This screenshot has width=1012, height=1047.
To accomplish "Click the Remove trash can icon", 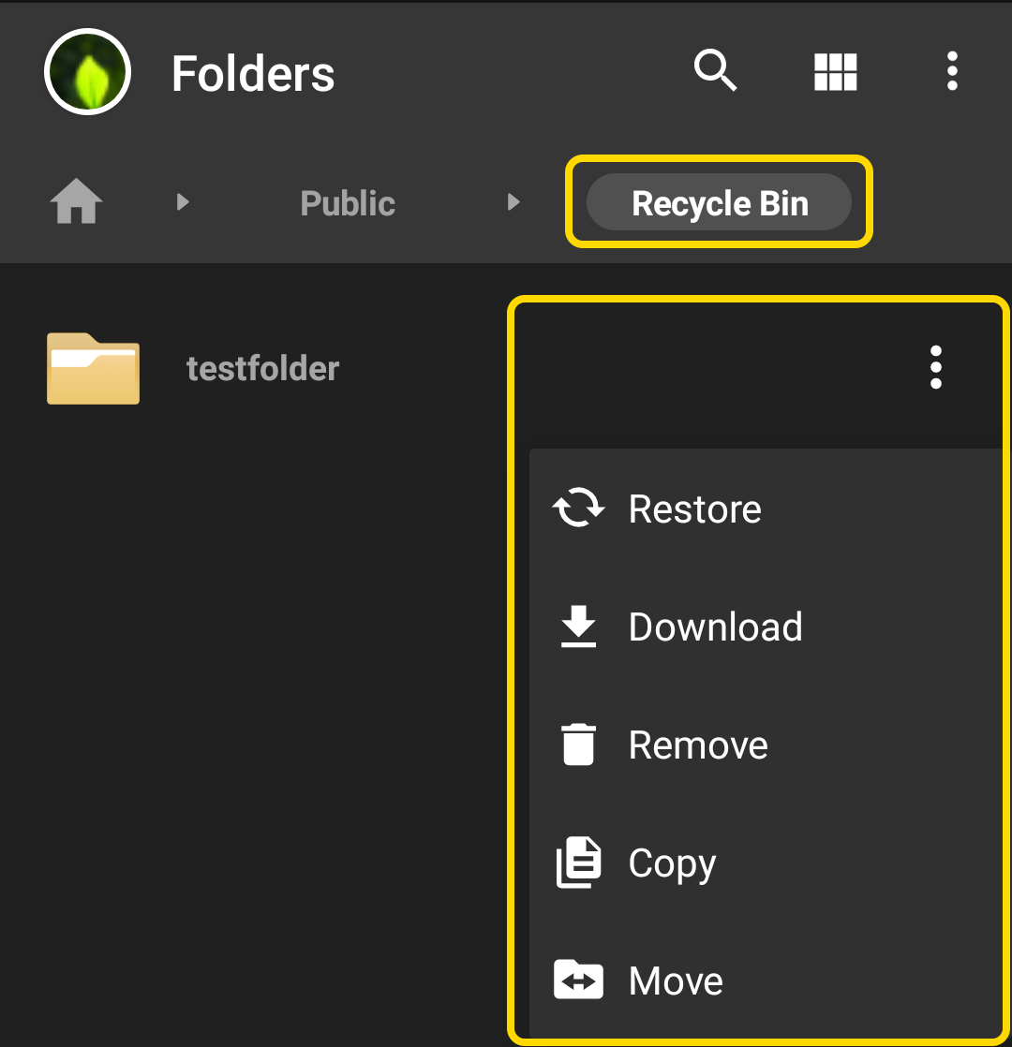I will click(x=578, y=744).
